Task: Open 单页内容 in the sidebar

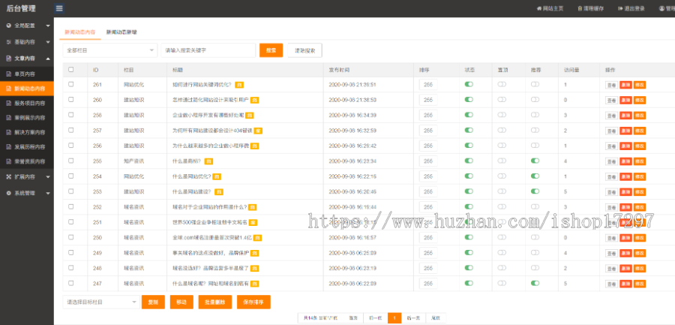Action: [25, 74]
